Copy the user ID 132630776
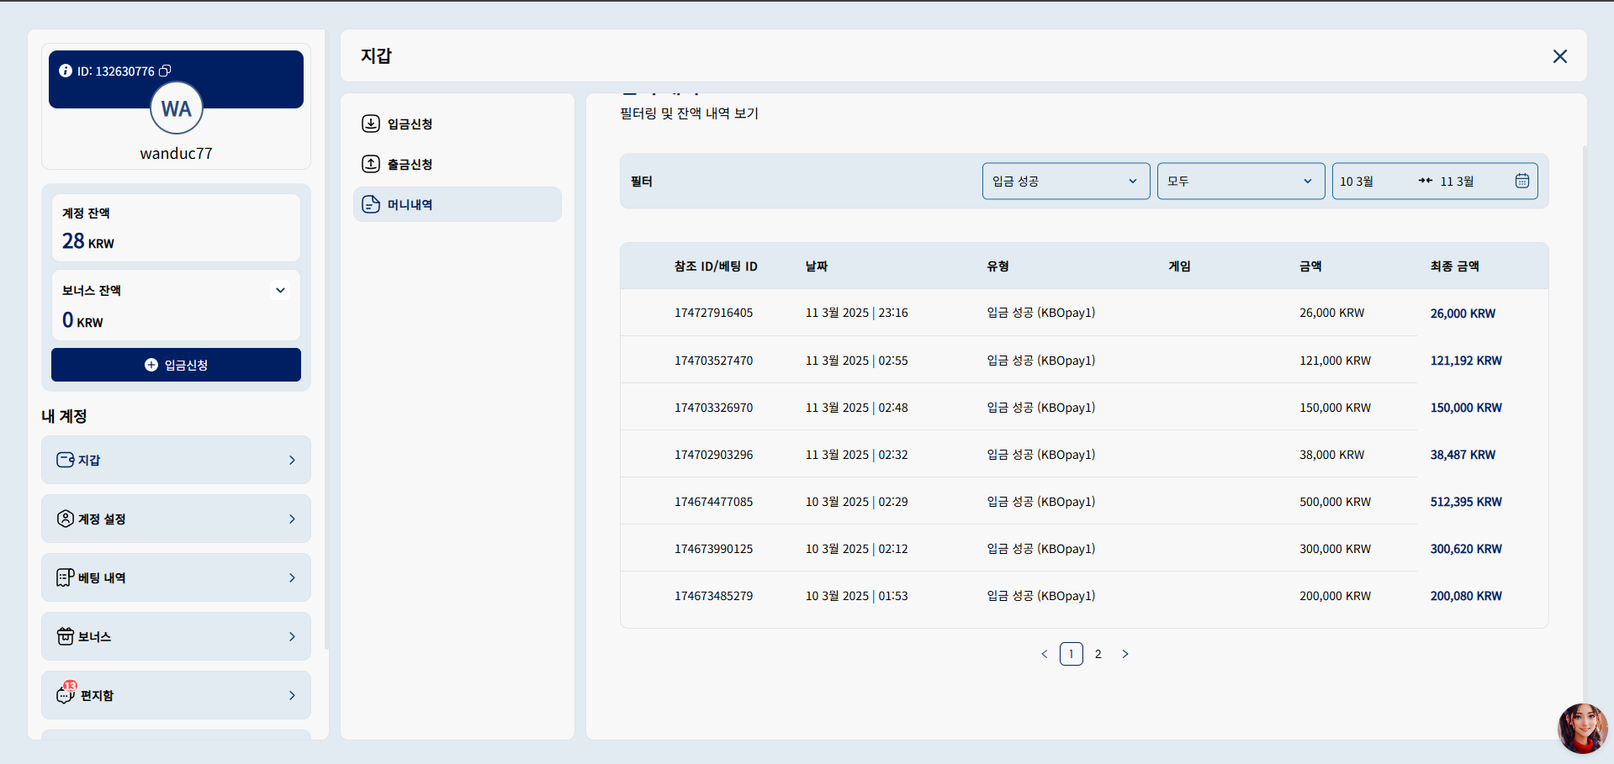The width and height of the screenshot is (1614, 764). tap(165, 71)
